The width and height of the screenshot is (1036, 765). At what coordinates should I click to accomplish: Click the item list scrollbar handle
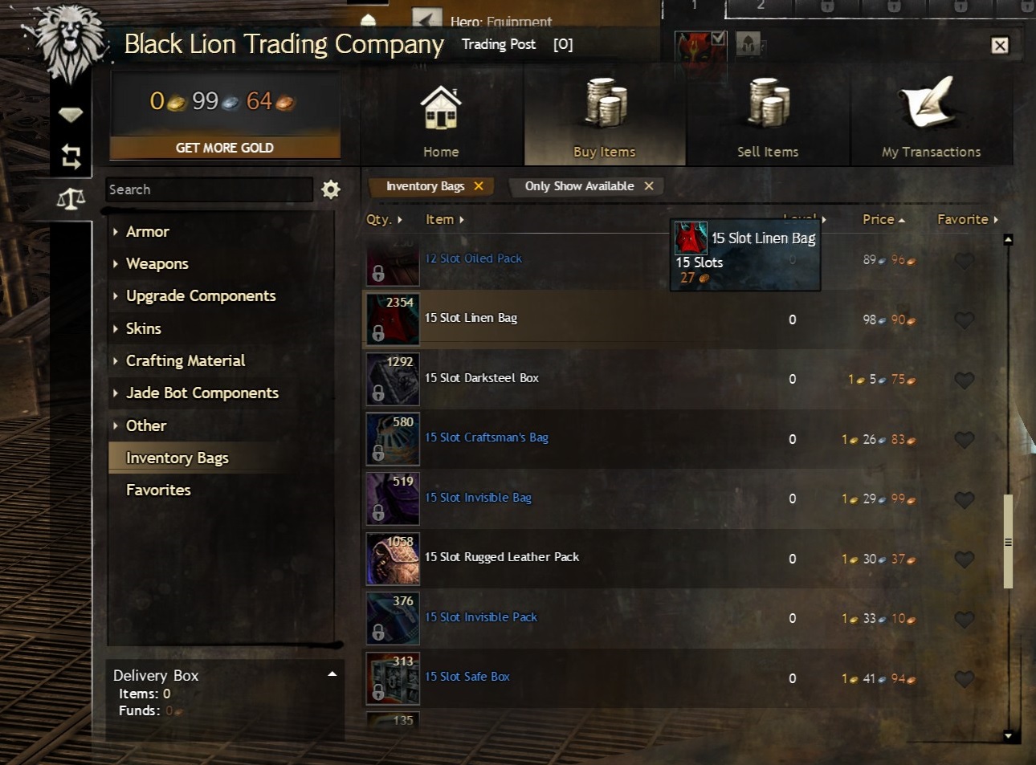[1008, 542]
